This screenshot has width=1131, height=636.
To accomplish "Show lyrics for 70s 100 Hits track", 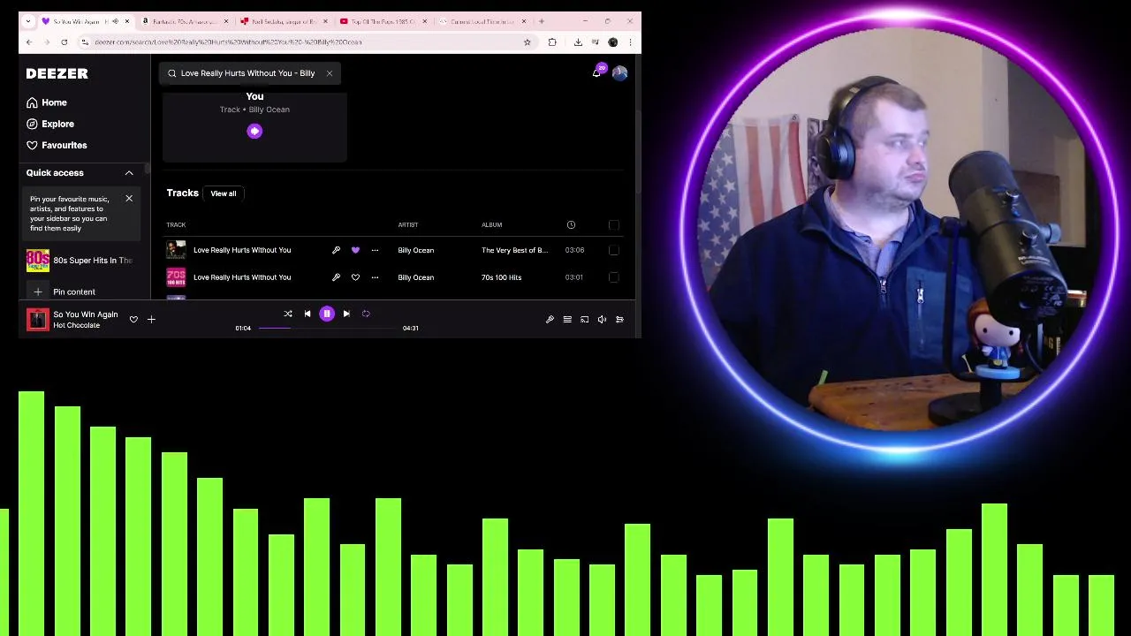I will (336, 277).
